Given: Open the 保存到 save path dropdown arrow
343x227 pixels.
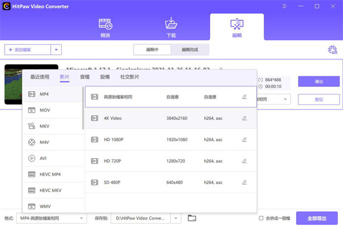Looking at the screenshot, I should pos(175,218).
